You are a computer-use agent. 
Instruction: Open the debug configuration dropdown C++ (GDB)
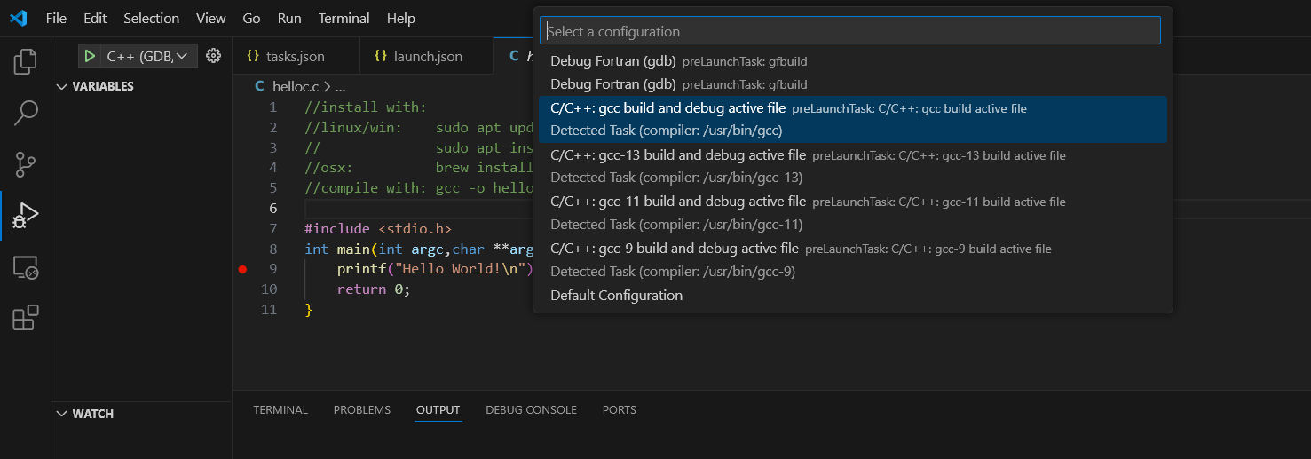146,56
